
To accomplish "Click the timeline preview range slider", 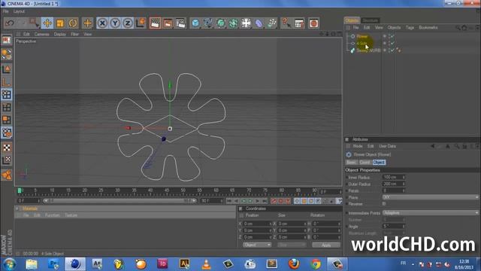I will 119,201.
